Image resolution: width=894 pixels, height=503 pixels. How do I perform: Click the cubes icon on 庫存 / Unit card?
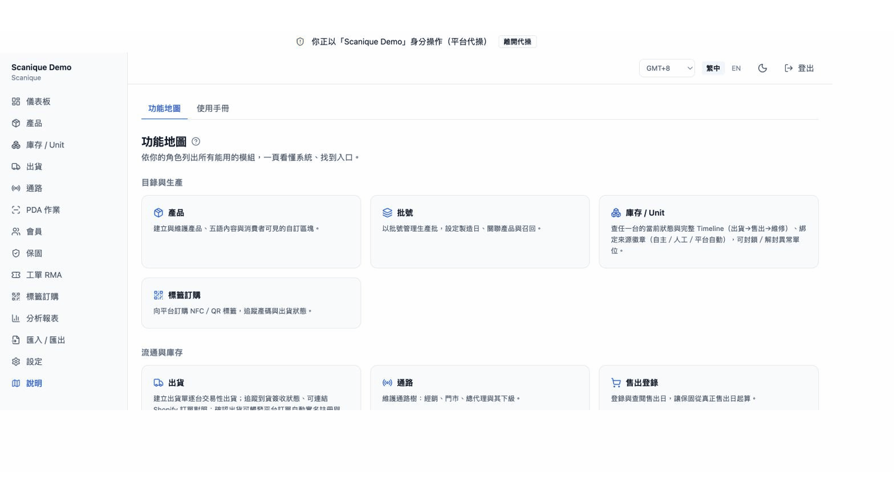point(616,213)
